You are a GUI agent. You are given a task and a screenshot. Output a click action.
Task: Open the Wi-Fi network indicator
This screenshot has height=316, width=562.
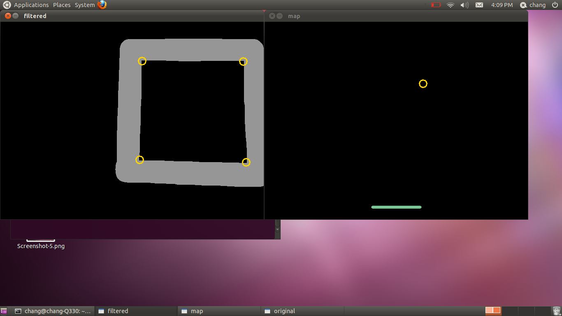451,5
